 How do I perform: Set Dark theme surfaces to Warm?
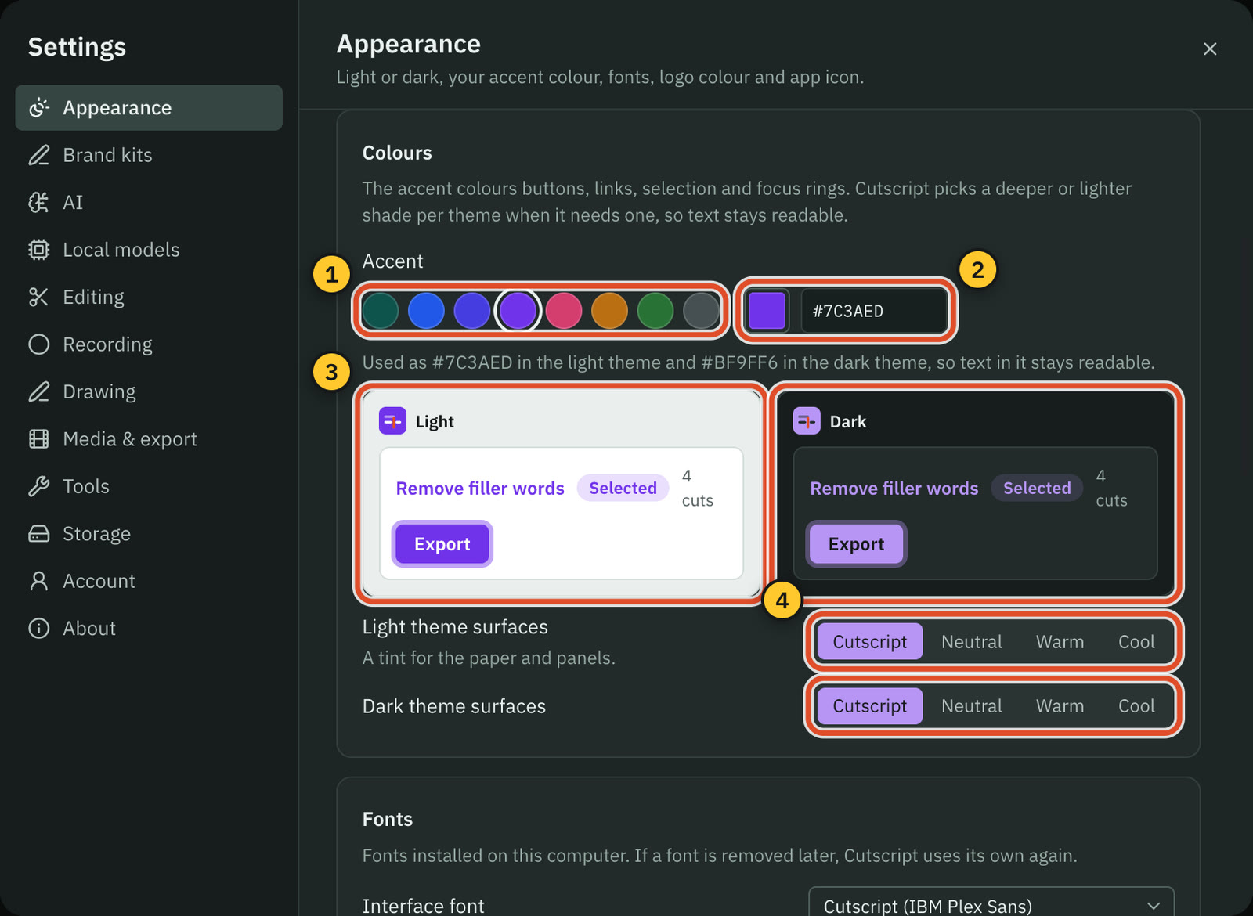1060,706
